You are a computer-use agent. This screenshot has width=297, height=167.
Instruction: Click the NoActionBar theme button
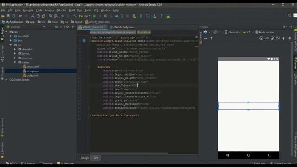coord(265,32)
